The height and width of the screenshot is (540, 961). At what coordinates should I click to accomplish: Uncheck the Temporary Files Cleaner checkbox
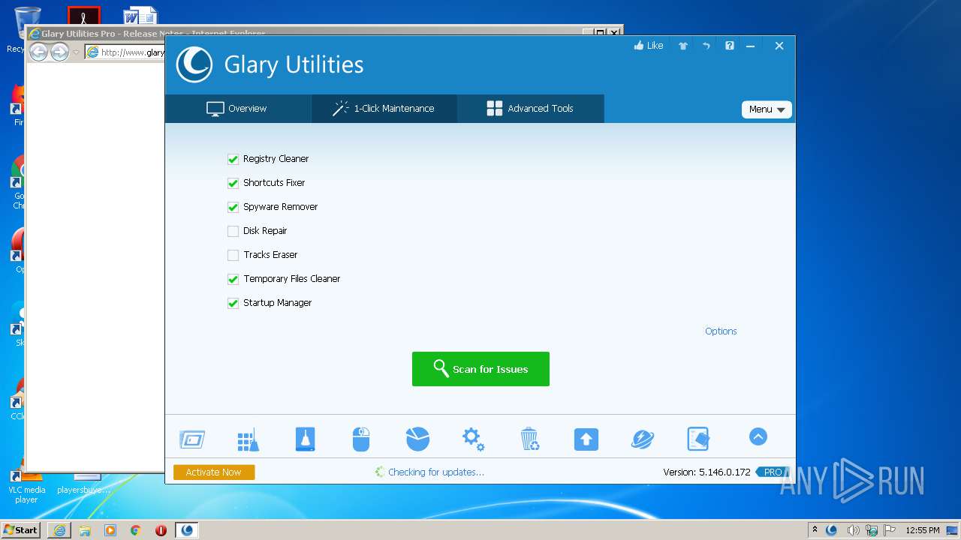(x=233, y=279)
